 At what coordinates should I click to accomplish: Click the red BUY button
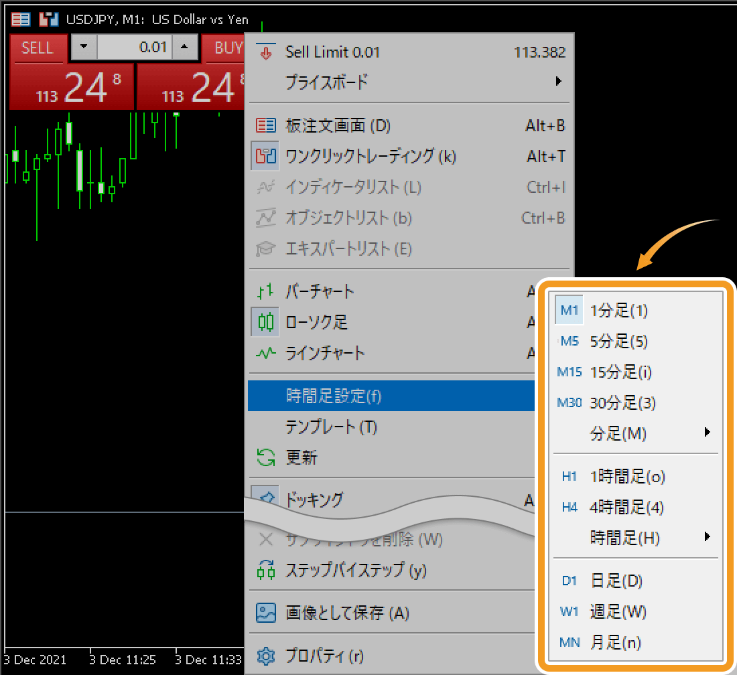click(x=224, y=48)
